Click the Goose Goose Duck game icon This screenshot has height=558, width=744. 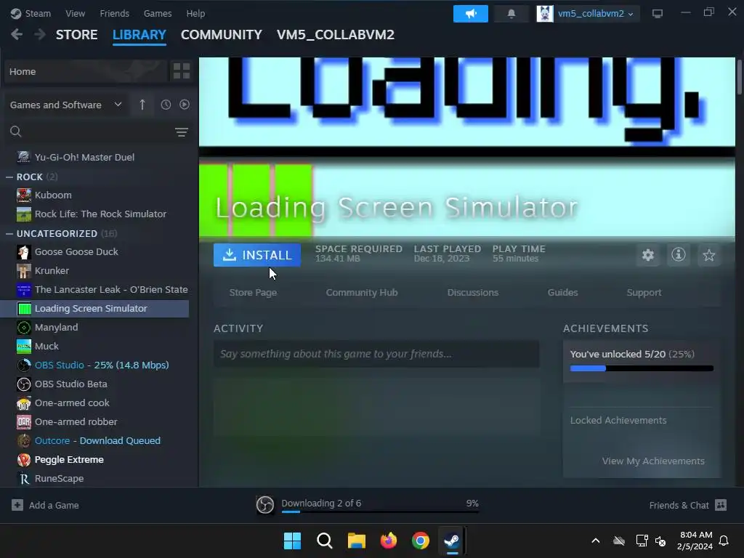tap(24, 252)
